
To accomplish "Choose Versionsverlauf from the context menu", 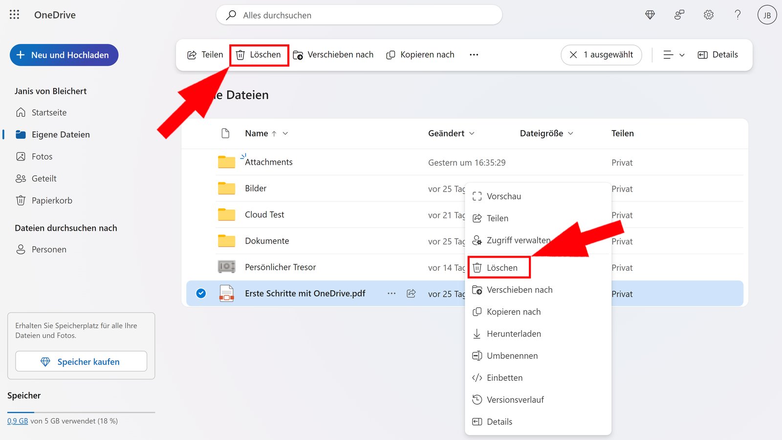I will point(515,399).
